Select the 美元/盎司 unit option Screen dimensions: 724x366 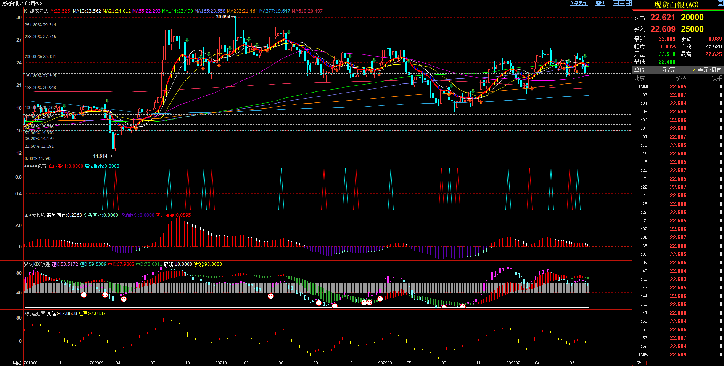click(x=707, y=70)
